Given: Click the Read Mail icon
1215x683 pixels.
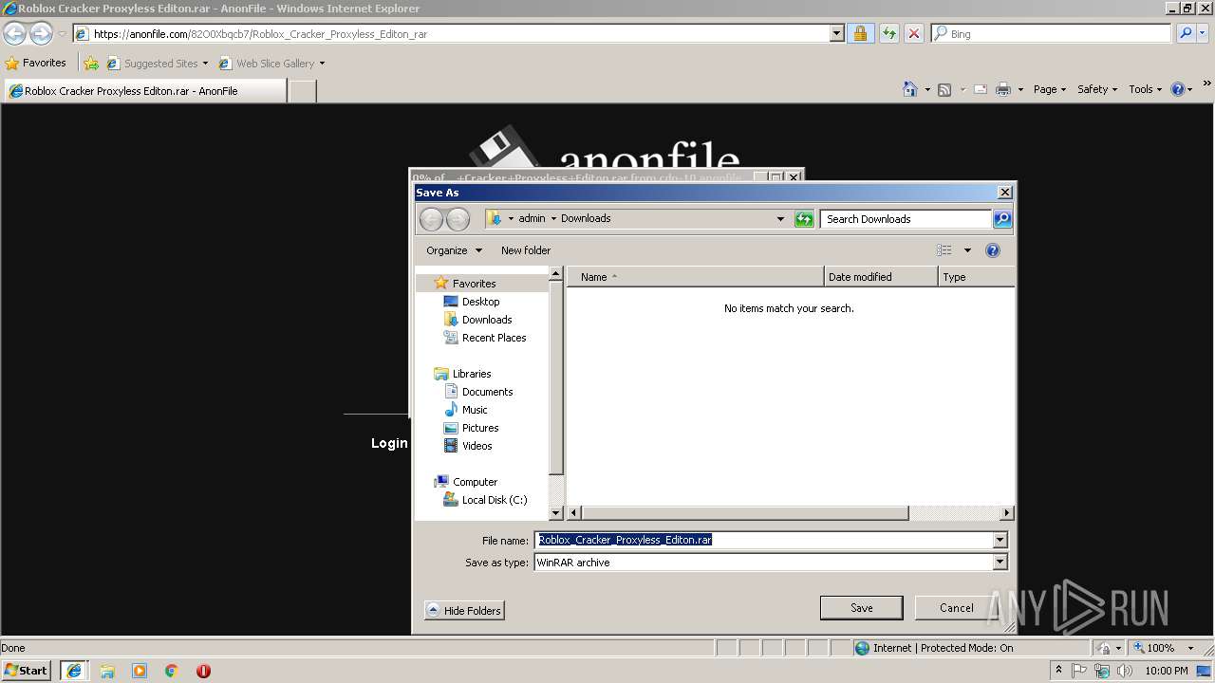Looking at the screenshot, I should click(x=980, y=89).
